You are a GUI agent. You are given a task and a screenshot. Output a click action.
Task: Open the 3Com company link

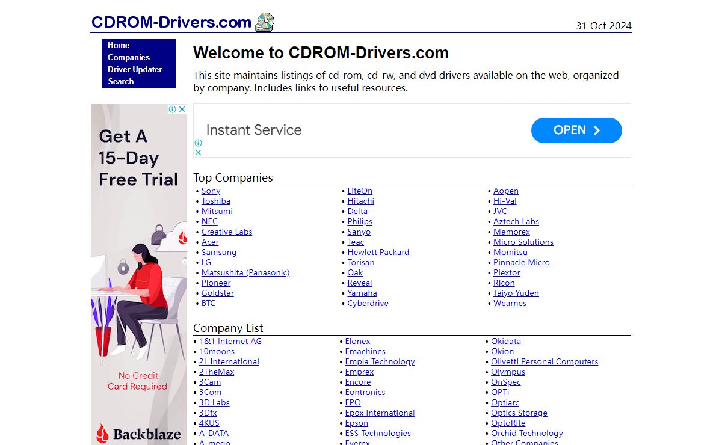pos(211,392)
